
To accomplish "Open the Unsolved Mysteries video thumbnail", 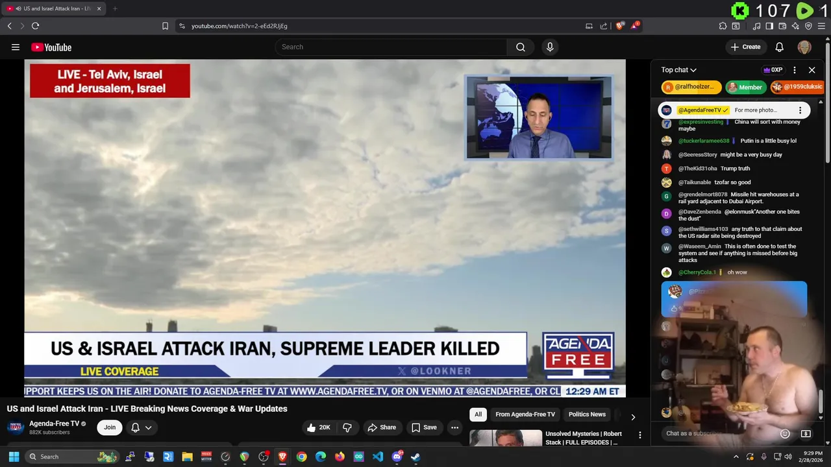I will pyautogui.click(x=506, y=438).
